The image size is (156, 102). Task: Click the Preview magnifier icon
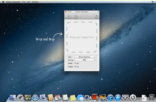coord(76,15)
